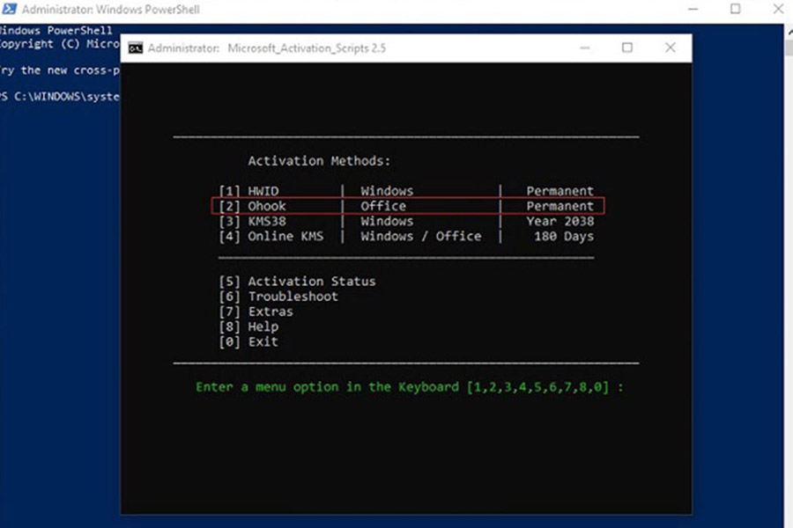Click the 'Windows / Office' cell

tap(421, 237)
